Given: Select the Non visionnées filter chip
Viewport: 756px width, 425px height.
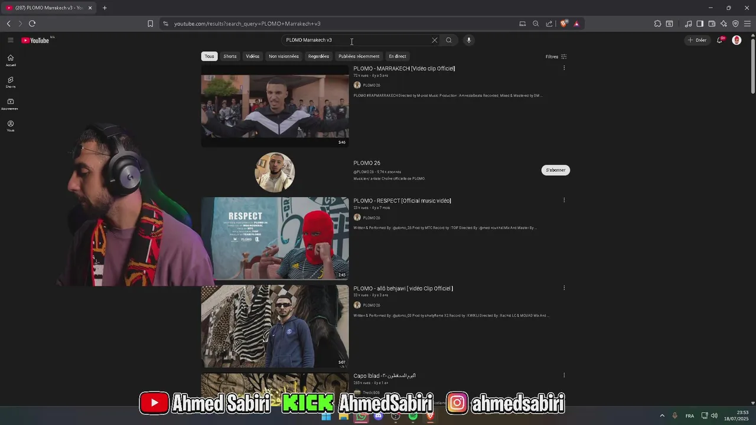Looking at the screenshot, I should (x=283, y=56).
